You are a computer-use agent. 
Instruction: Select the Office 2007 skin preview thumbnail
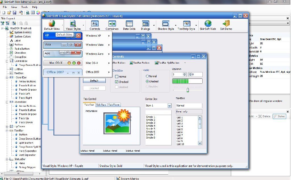click(x=63, y=72)
